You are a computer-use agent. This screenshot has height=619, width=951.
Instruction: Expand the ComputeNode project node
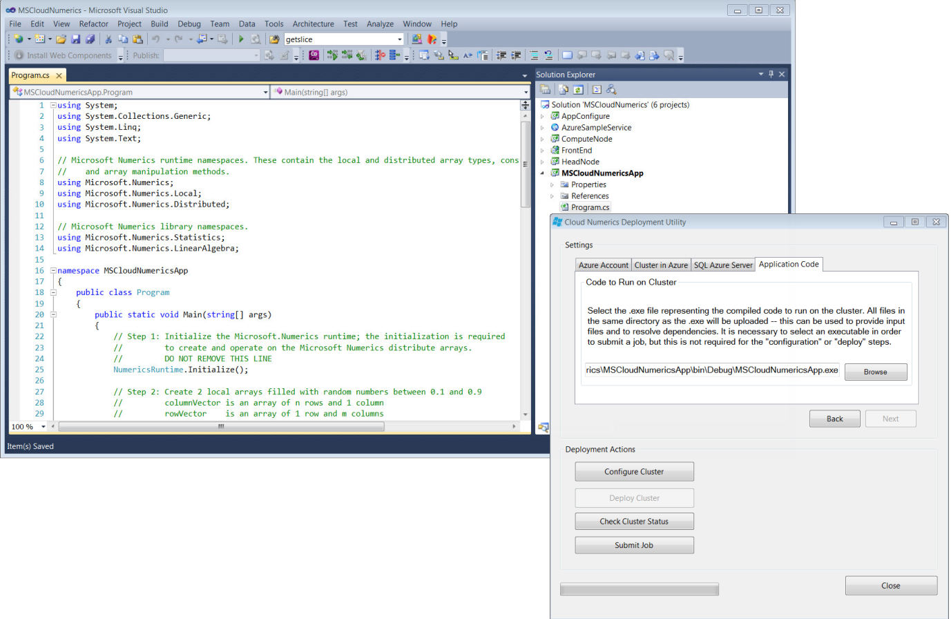(542, 139)
